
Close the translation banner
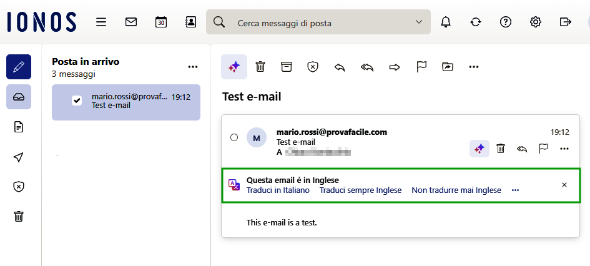[564, 185]
